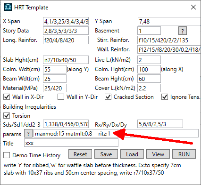This screenshot has width=201, height=185.
Task: Toggle the Wall in X-Dir checkbox
Action: [x=7, y=97]
